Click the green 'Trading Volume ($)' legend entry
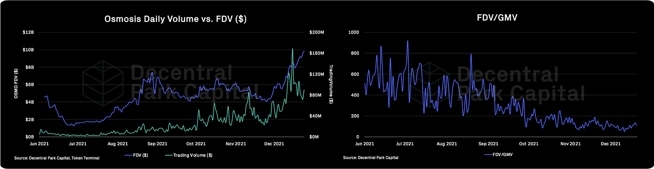654x169 pixels. pos(188,155)
